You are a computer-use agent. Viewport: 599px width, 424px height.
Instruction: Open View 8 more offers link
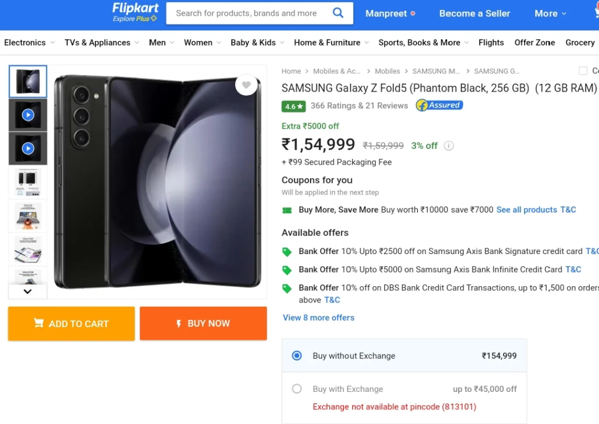click(x=319, y=318)
